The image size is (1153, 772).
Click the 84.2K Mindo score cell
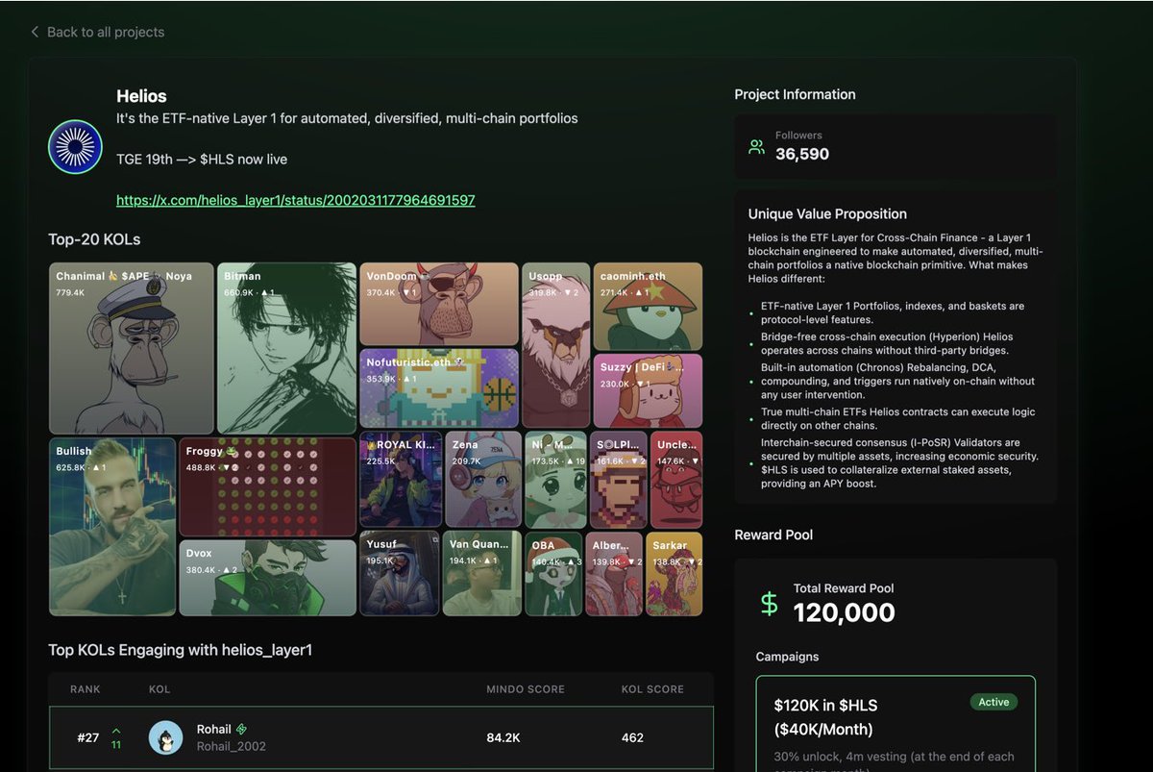pos(504,737)
